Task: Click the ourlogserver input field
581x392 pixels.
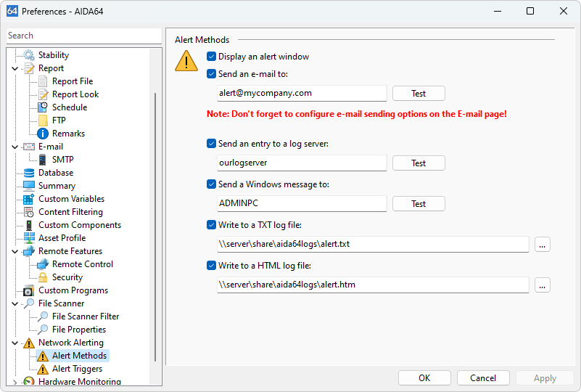Action: point(302,163)
